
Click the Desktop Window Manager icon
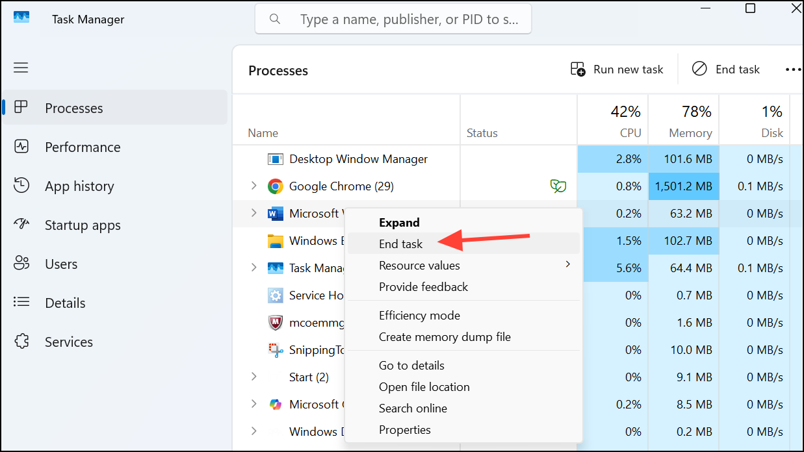coord(276,159)
